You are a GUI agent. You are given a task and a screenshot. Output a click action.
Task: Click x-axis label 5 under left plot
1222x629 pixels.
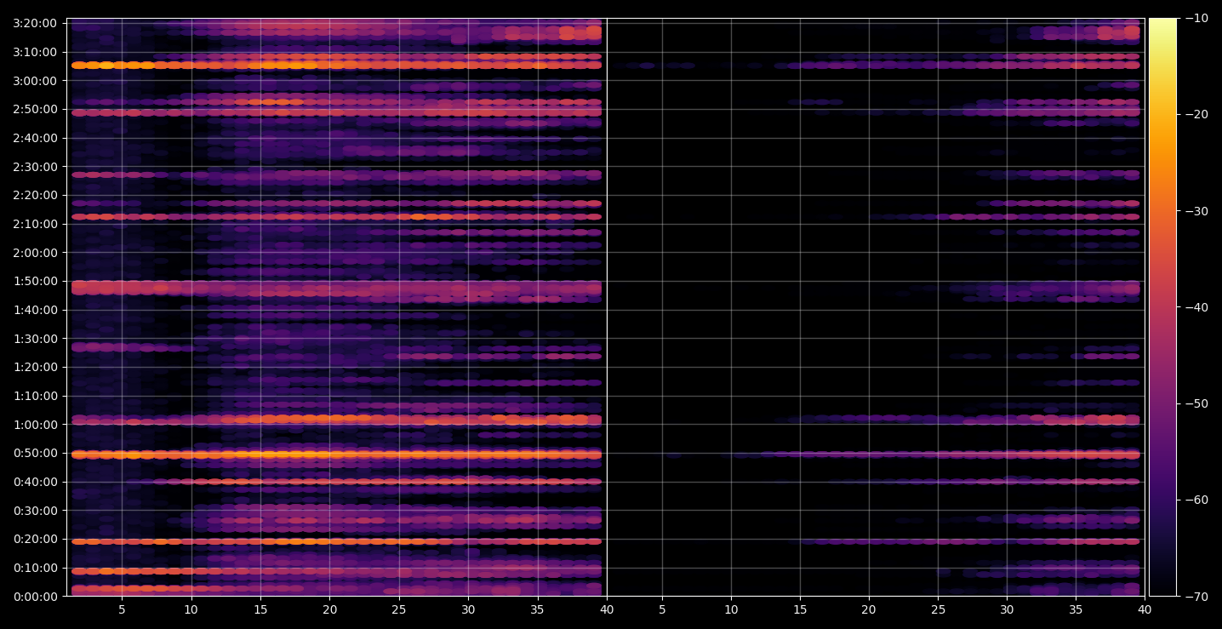point(122,609)
